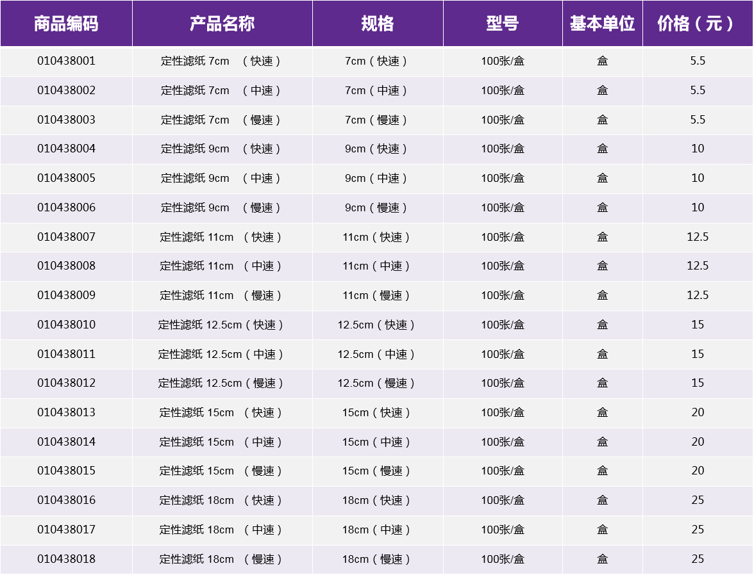
Task: Select product code 010438001
Action: tap(67, 61)
